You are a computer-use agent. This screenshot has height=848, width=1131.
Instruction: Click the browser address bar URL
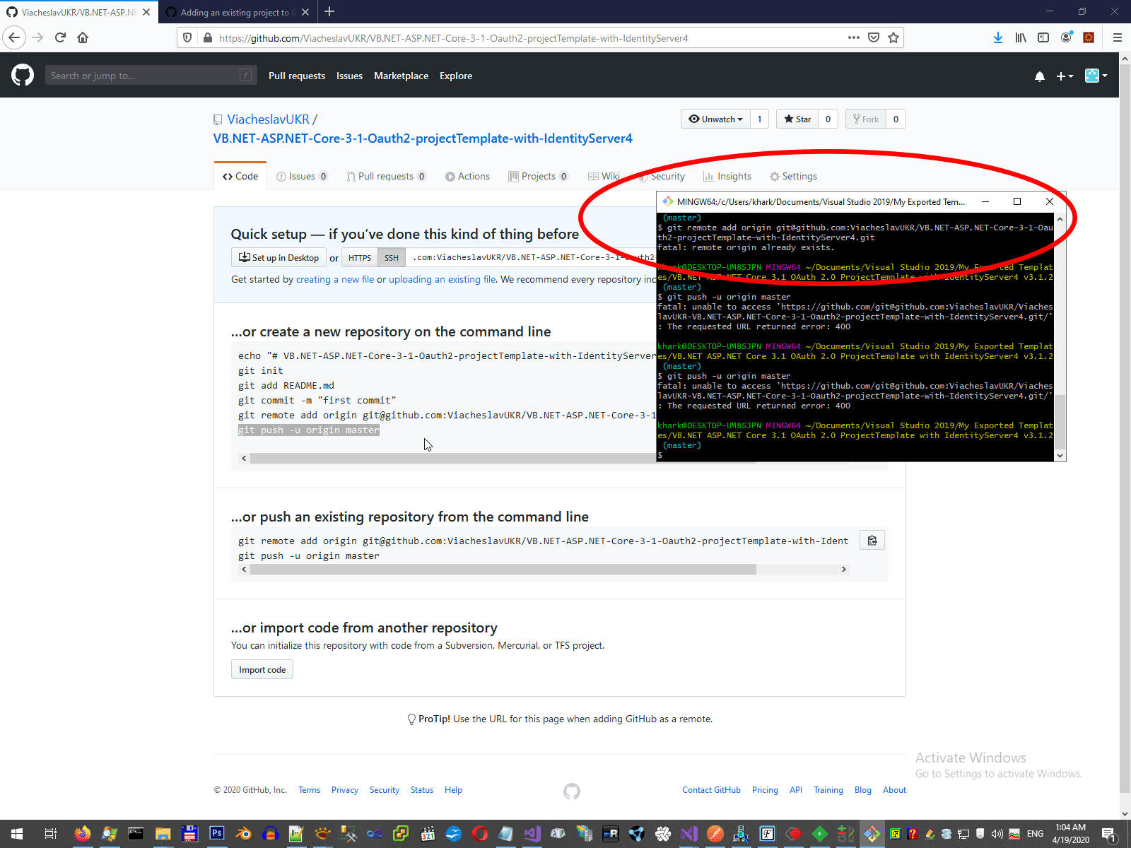(453, 38)
